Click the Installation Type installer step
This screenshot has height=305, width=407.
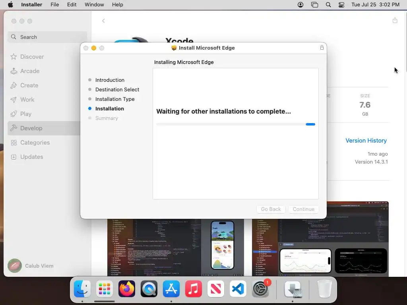115,99
